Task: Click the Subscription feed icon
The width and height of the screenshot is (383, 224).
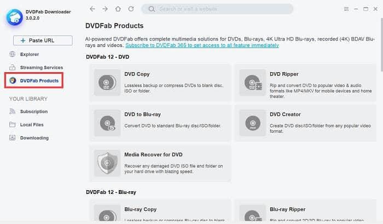Action: tap(12, 111)
